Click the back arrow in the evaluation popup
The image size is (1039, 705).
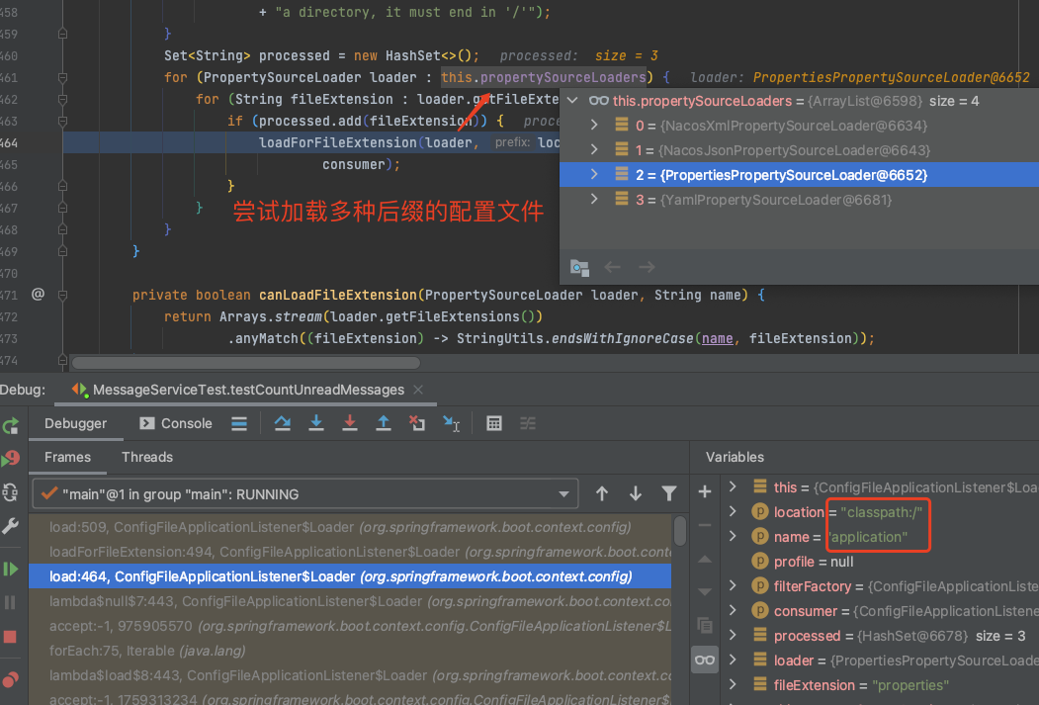(x=612, y=267)
